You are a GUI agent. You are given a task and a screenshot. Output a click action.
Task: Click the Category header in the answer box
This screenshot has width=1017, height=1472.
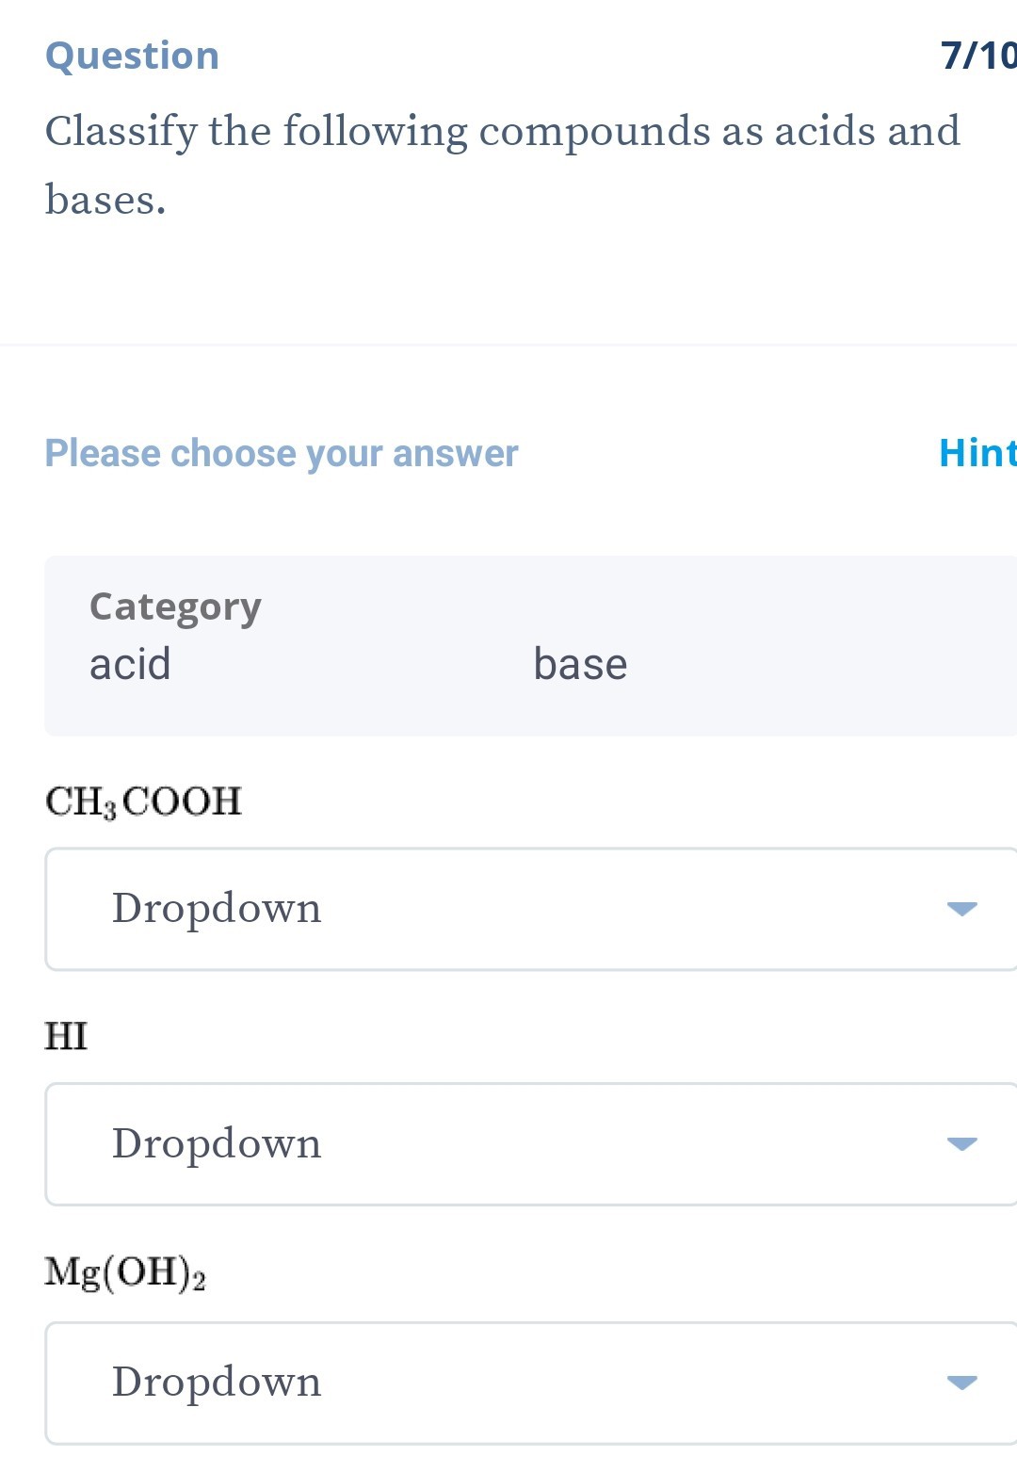point(175,606)
